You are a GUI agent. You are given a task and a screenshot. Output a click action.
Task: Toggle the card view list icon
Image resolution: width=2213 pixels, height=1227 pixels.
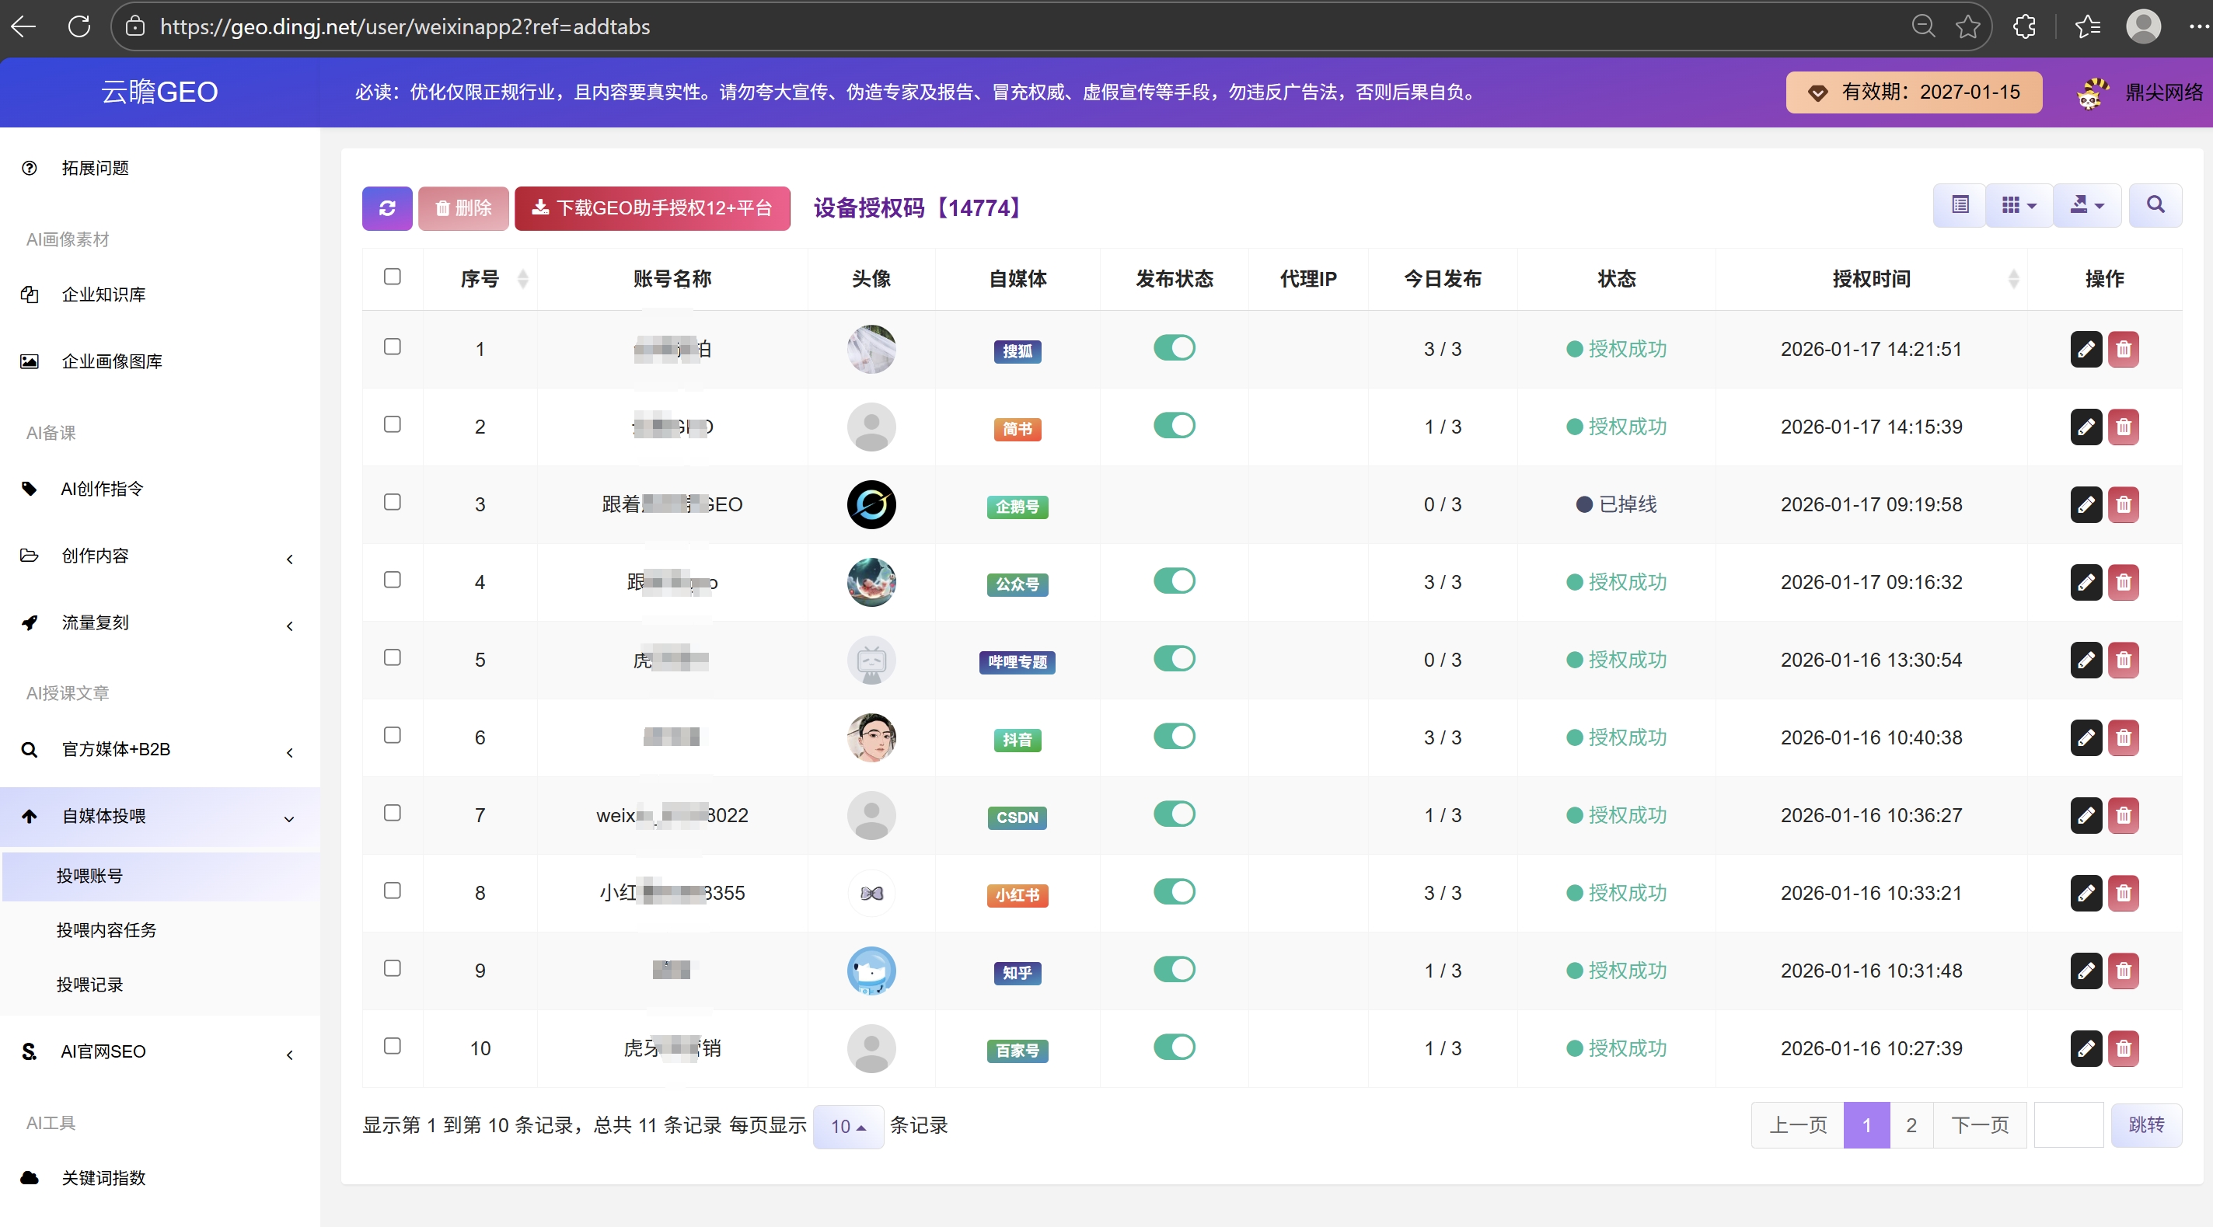[x=1960, y=205]
